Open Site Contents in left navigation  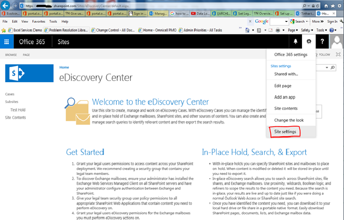(16, 118)
